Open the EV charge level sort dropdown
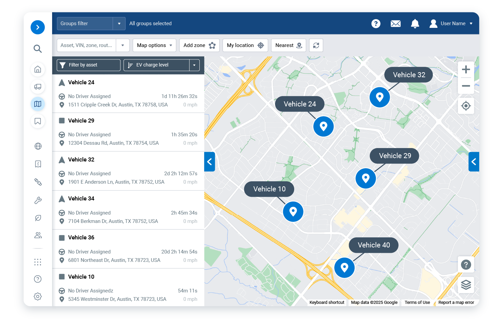 click(194, 65)
